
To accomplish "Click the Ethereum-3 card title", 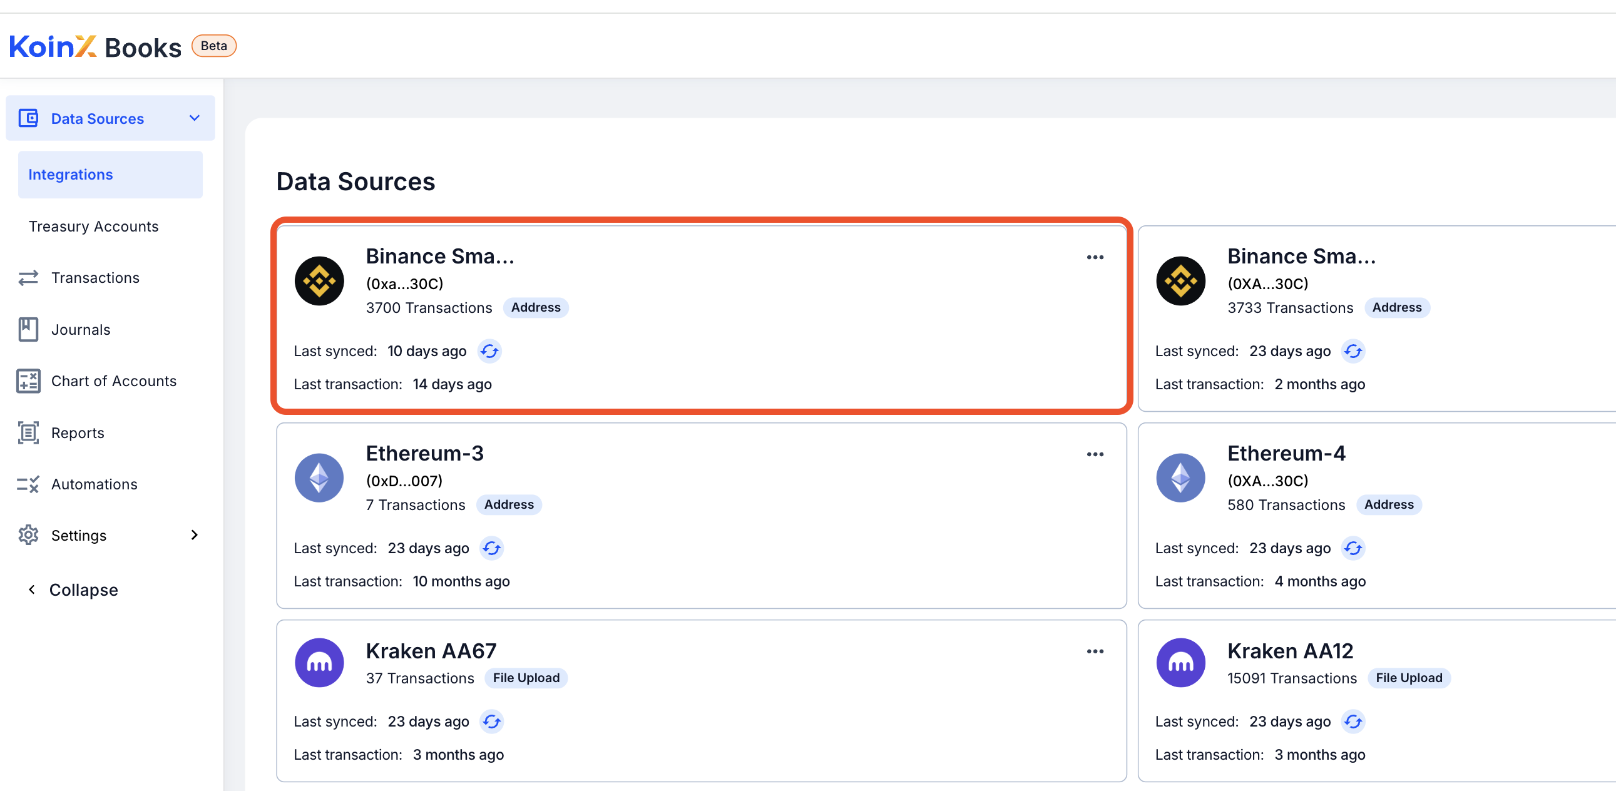I will pos(425,453).
